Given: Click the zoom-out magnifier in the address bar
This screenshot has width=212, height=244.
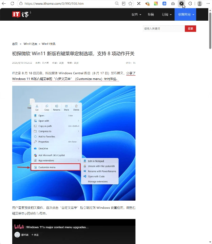Looking at the screenshot, I should [x=117, y=3].
